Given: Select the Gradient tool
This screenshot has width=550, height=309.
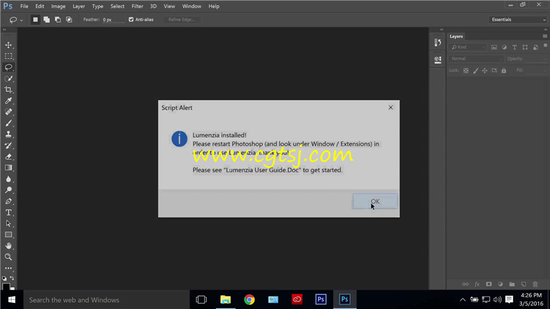Looking at the screenshot, I should click(8, 168).
